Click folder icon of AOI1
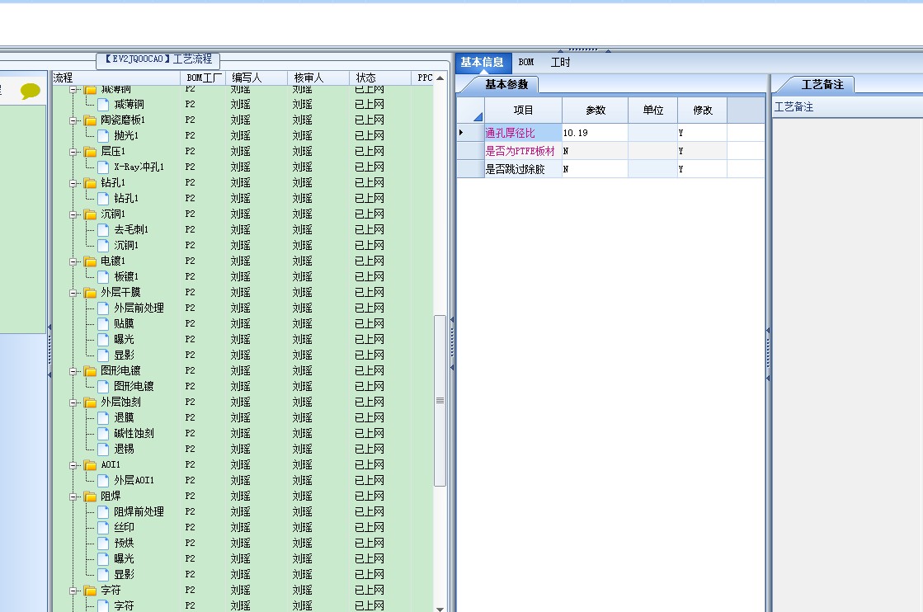This screenshot has height=612, width=923. (90, 465)
